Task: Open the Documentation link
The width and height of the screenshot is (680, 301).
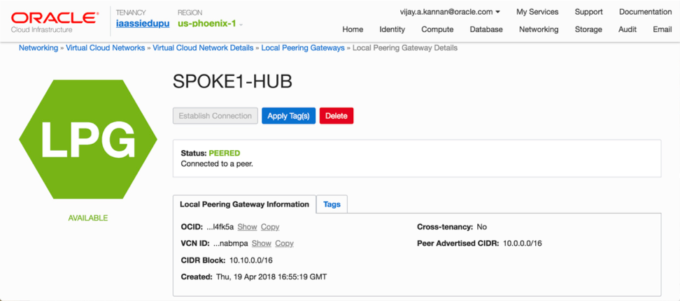Action: 645,12
